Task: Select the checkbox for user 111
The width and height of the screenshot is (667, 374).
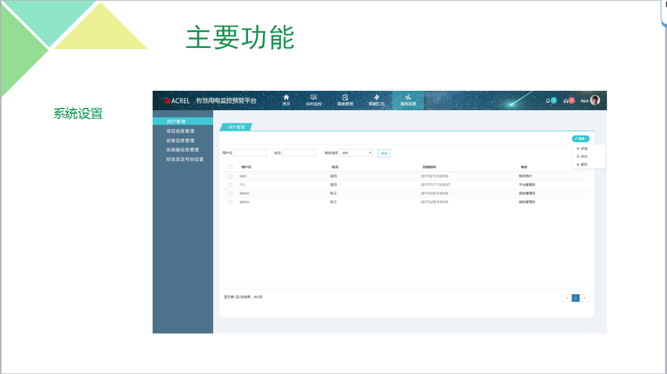Action: tap(230, 184)
